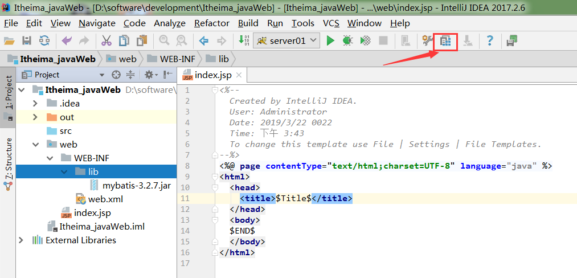This screenshot has height=278, width=577.
Task: Collapse the web folder arrow
Action: coord(36,145)
